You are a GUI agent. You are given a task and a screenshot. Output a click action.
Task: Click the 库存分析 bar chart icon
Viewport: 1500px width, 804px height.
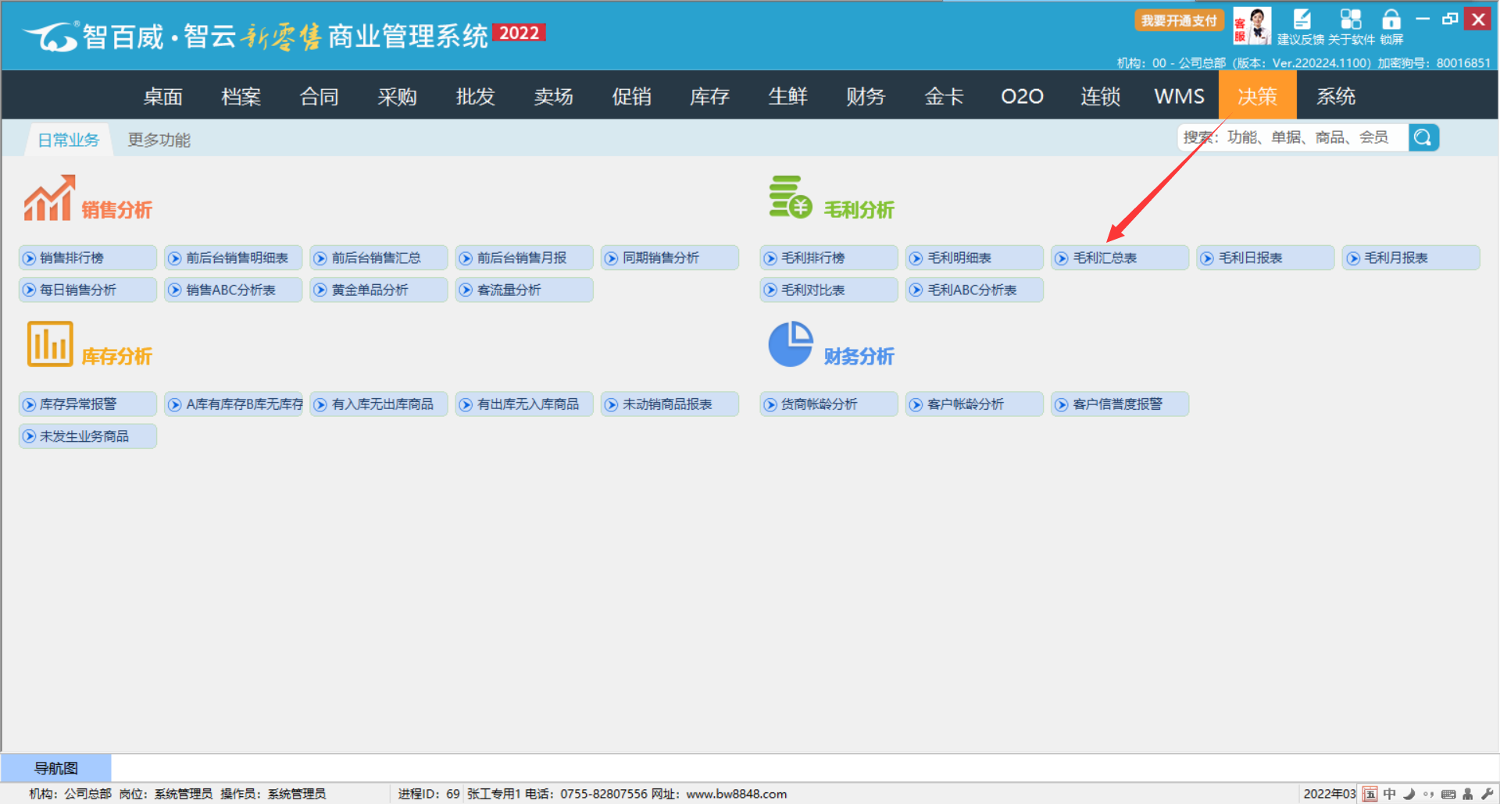pos(49,344)
